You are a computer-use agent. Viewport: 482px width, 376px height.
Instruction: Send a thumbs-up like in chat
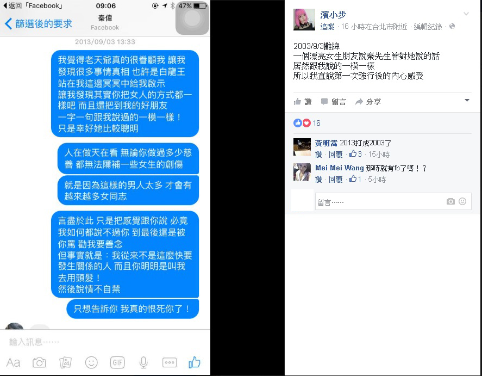(x=195, y=362)
